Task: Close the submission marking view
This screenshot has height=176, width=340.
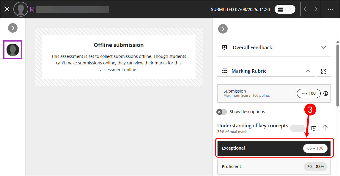Action: click(7, 9)
